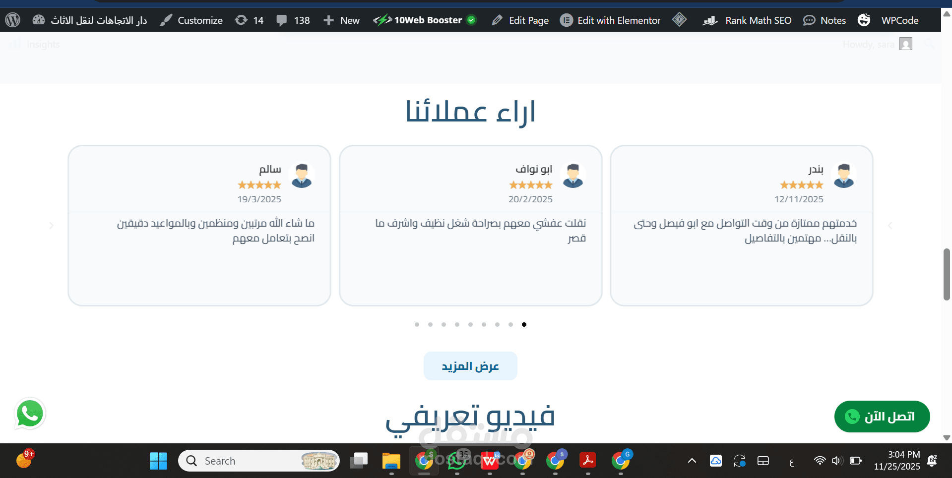Open the New content menu
Image resolution: width=952 pixels, height=478 pixels.
pyautogui.click(x=341, y=20)
